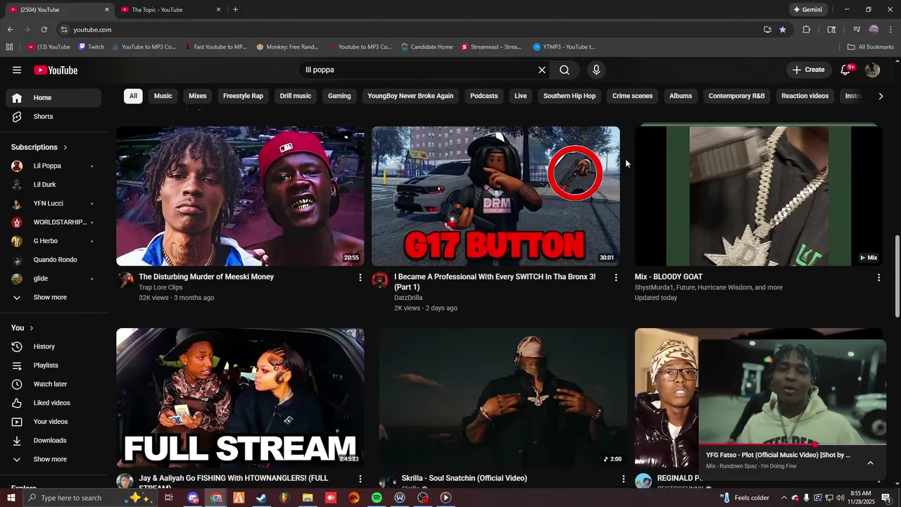Viewport: 901px width, 507px height.
Task: Select the Southern Hip Hop chip
Action: click(569, 96)
